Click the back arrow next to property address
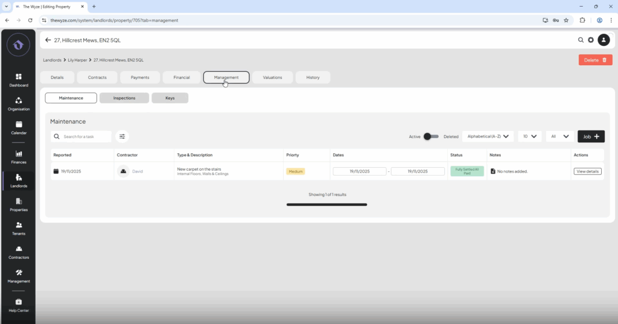618x324 pixels. (x=48, y=40)
